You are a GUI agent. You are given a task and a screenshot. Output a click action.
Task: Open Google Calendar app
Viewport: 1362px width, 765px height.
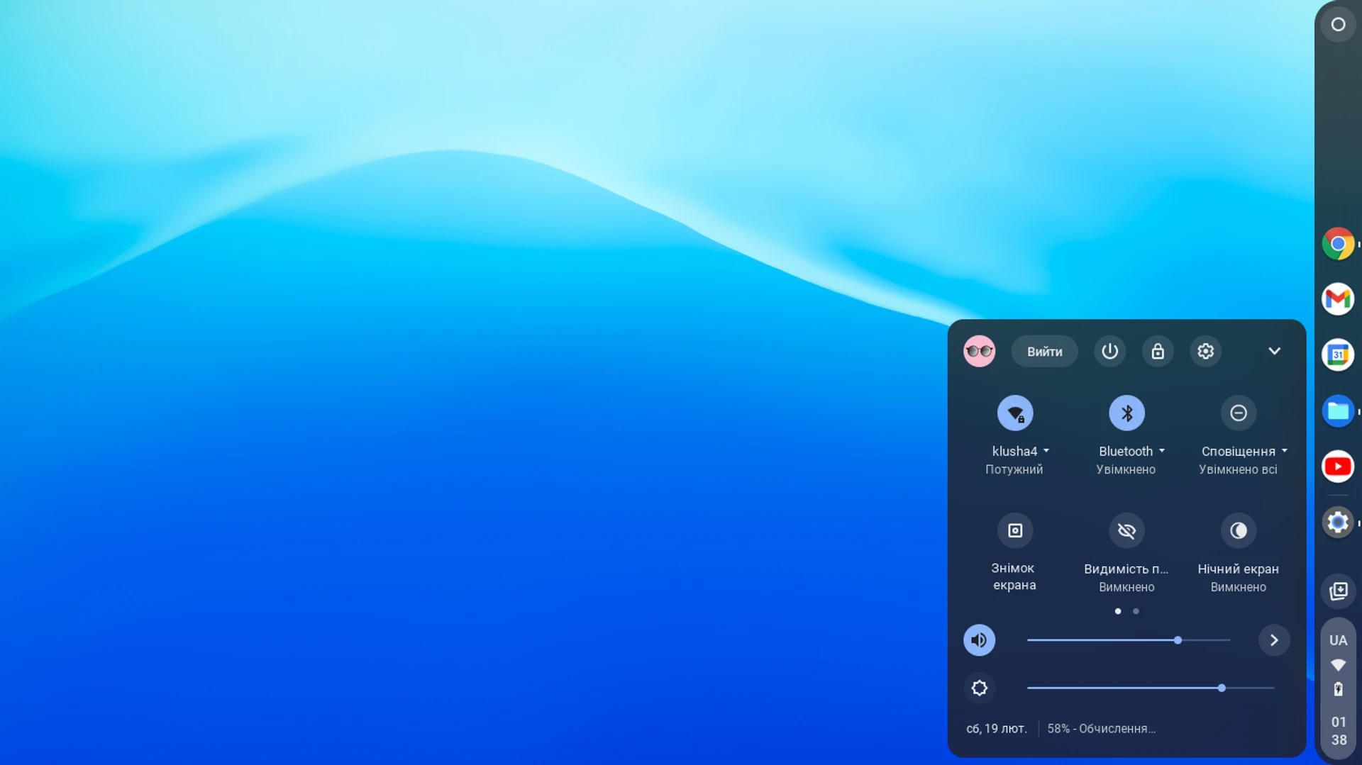(1338, 354)
